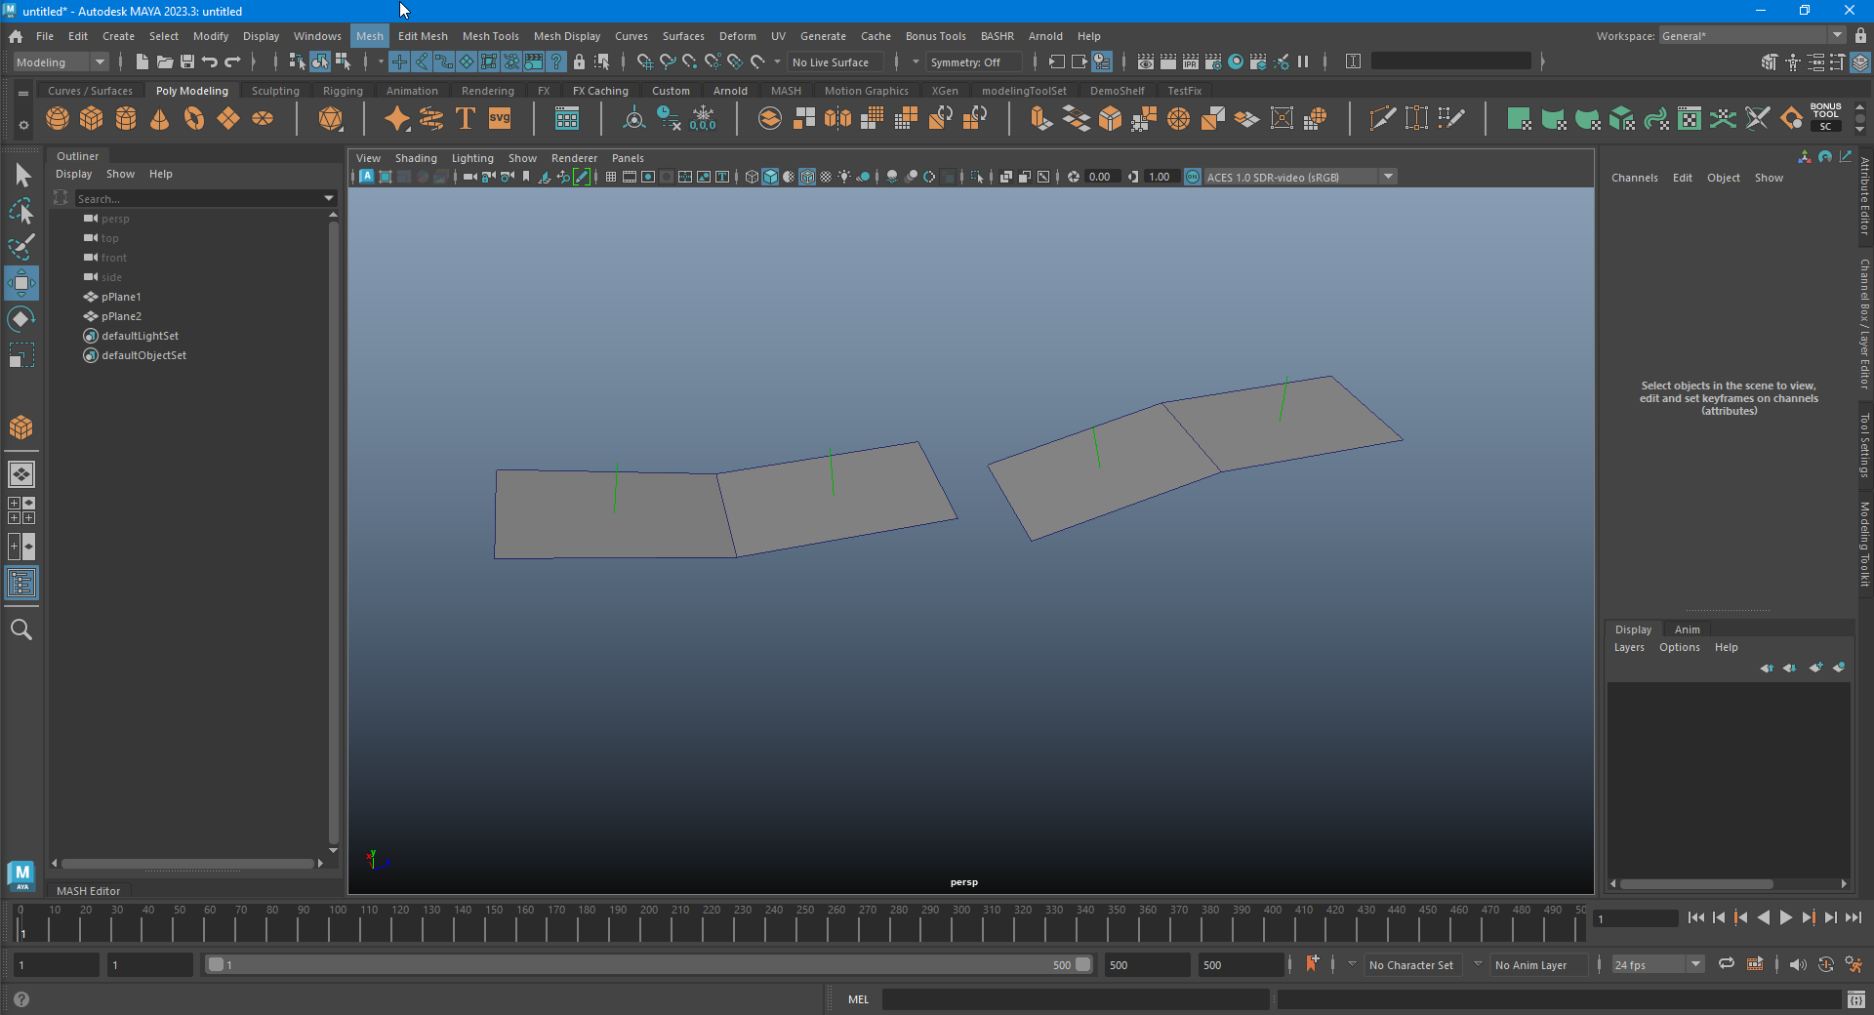Select the Paint Selection tool
Image resolution: width=1874 pixels, height=1015 pixels.
(21, 246)
